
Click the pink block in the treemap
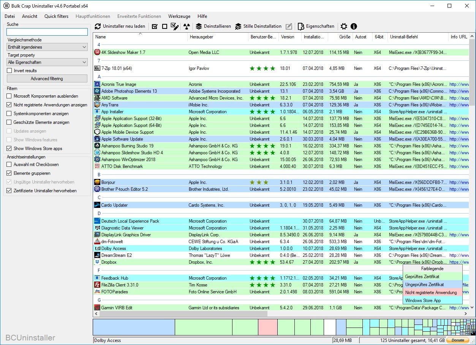point(268,327)
